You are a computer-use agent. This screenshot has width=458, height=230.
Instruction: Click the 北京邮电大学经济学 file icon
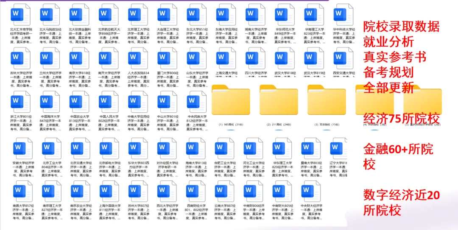[x=109, y=148]
